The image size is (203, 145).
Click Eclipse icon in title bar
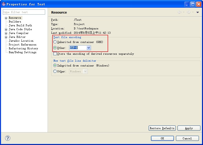tap(4, 4)
